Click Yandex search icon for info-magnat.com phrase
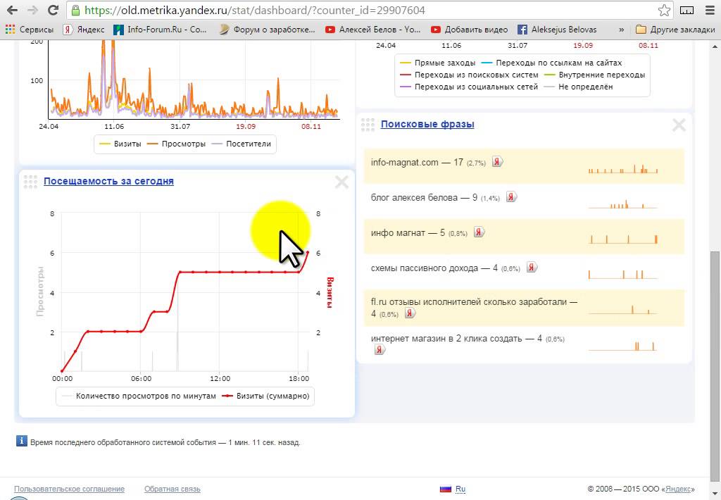721x500 pixels. click(498, 161)
